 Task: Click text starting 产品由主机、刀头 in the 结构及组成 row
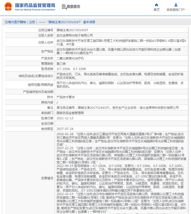[x=120, y=76]
